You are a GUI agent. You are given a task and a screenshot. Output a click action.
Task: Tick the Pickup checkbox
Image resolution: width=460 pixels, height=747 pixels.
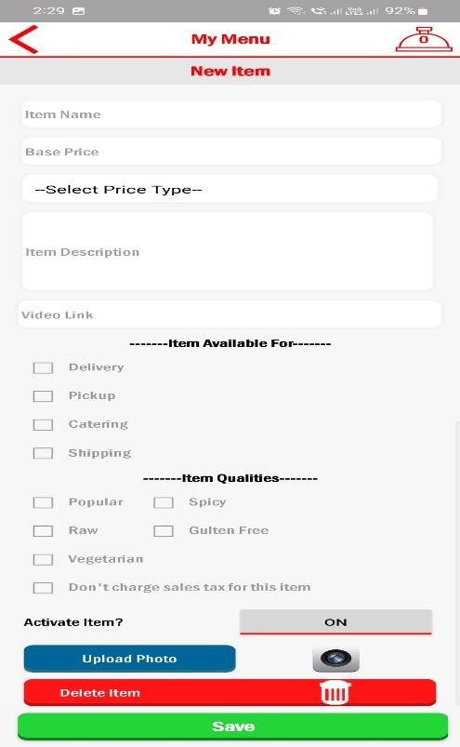[43, 396]
